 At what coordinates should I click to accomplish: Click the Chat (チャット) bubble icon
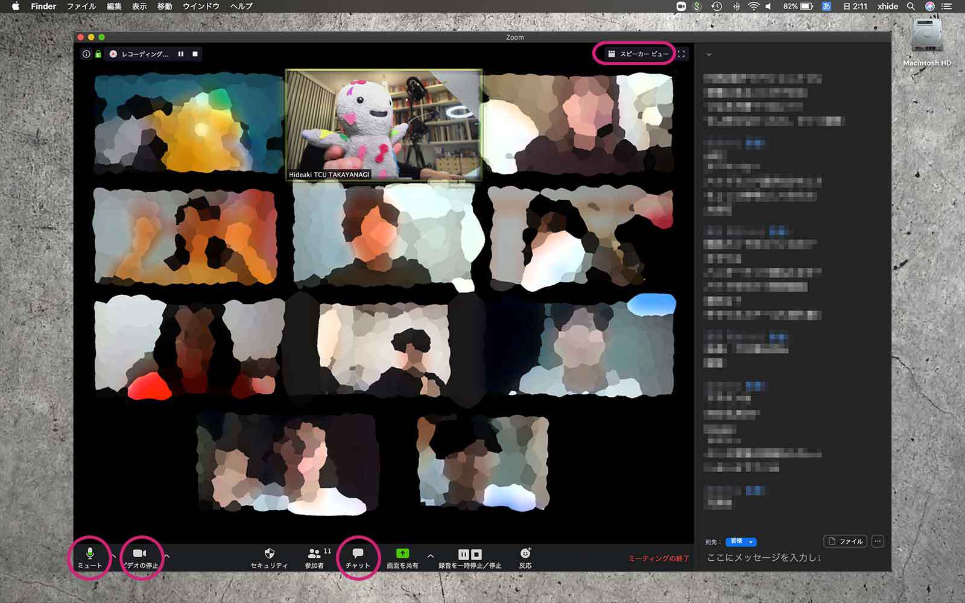click(358, 554)
